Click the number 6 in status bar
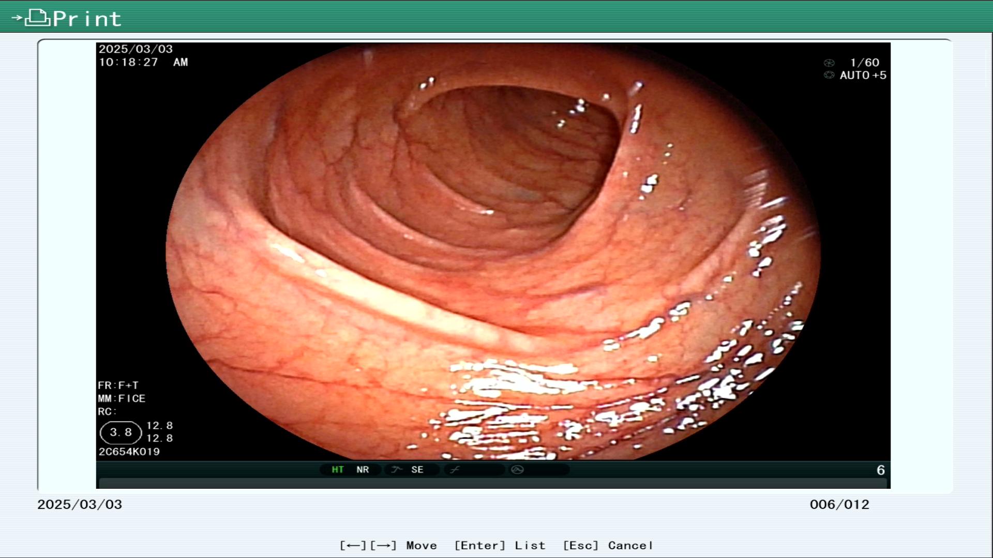 pos(881,470)
